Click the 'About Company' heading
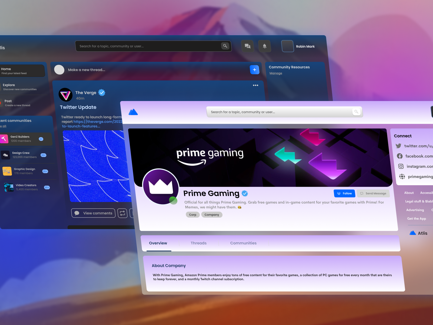Image resolution: width=433 pixels, height=325 pixels. coord(169,266)
